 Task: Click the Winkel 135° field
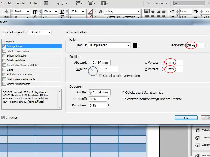pyautogui.click(x=108, y=69)
